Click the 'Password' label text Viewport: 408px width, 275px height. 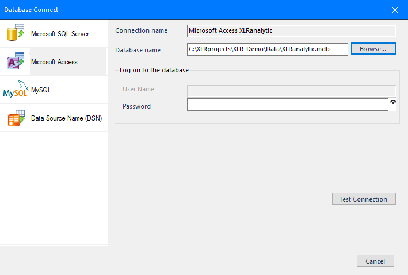coord(136,106)
